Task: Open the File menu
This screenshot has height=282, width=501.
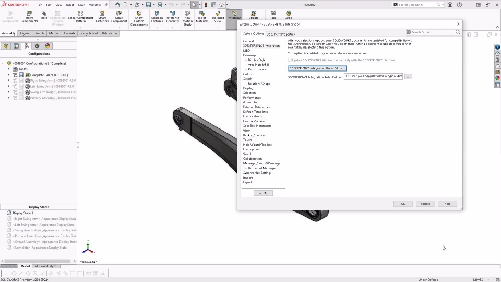Action: 40,5
